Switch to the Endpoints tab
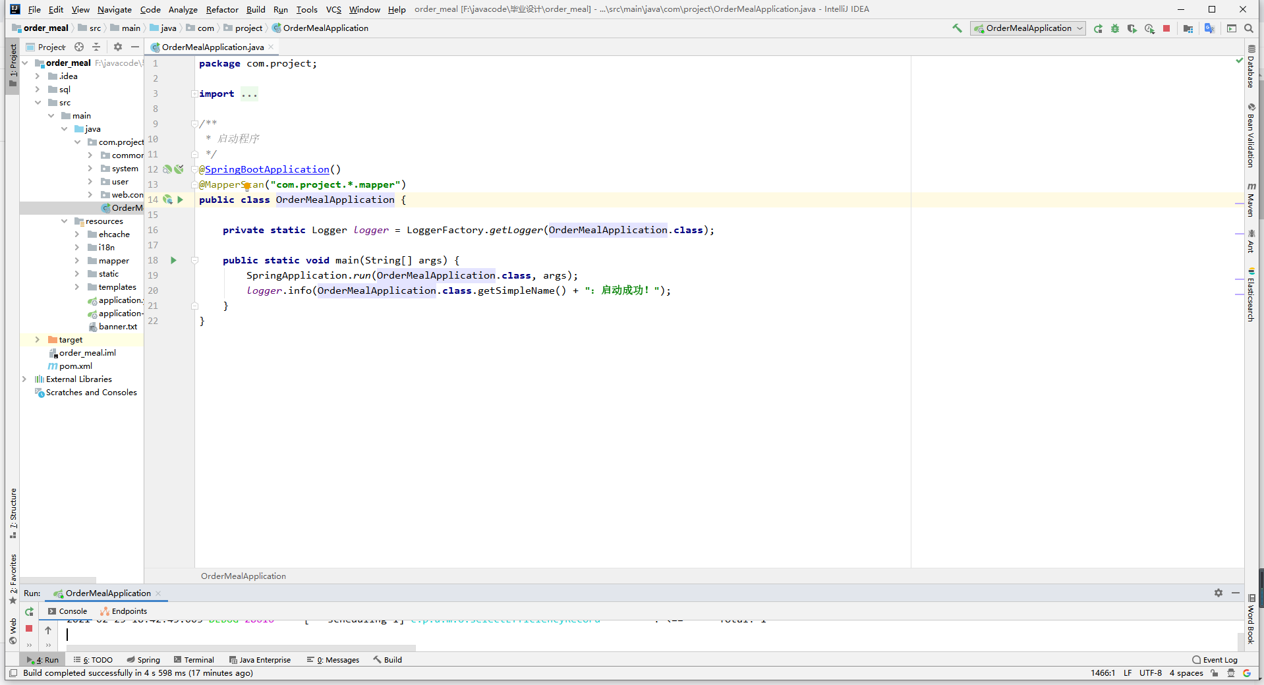 [123, 611]
